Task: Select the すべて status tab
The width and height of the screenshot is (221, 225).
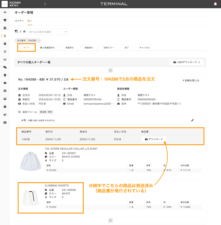Action: (x=26, y=48)
